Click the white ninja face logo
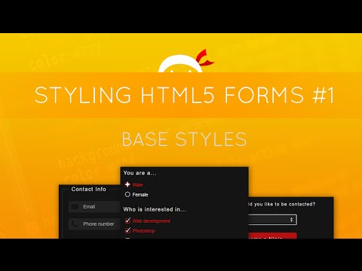The width and height of the screenshot is (362, 271). click(x=180, y=63)
